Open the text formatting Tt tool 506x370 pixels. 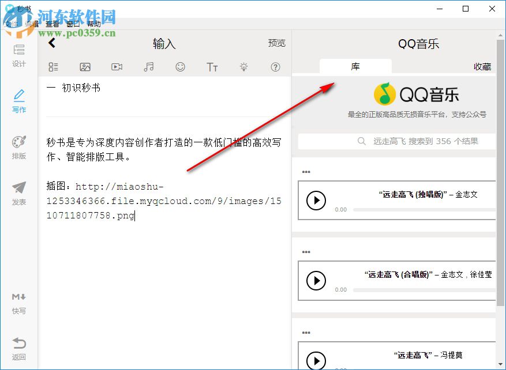212,67
